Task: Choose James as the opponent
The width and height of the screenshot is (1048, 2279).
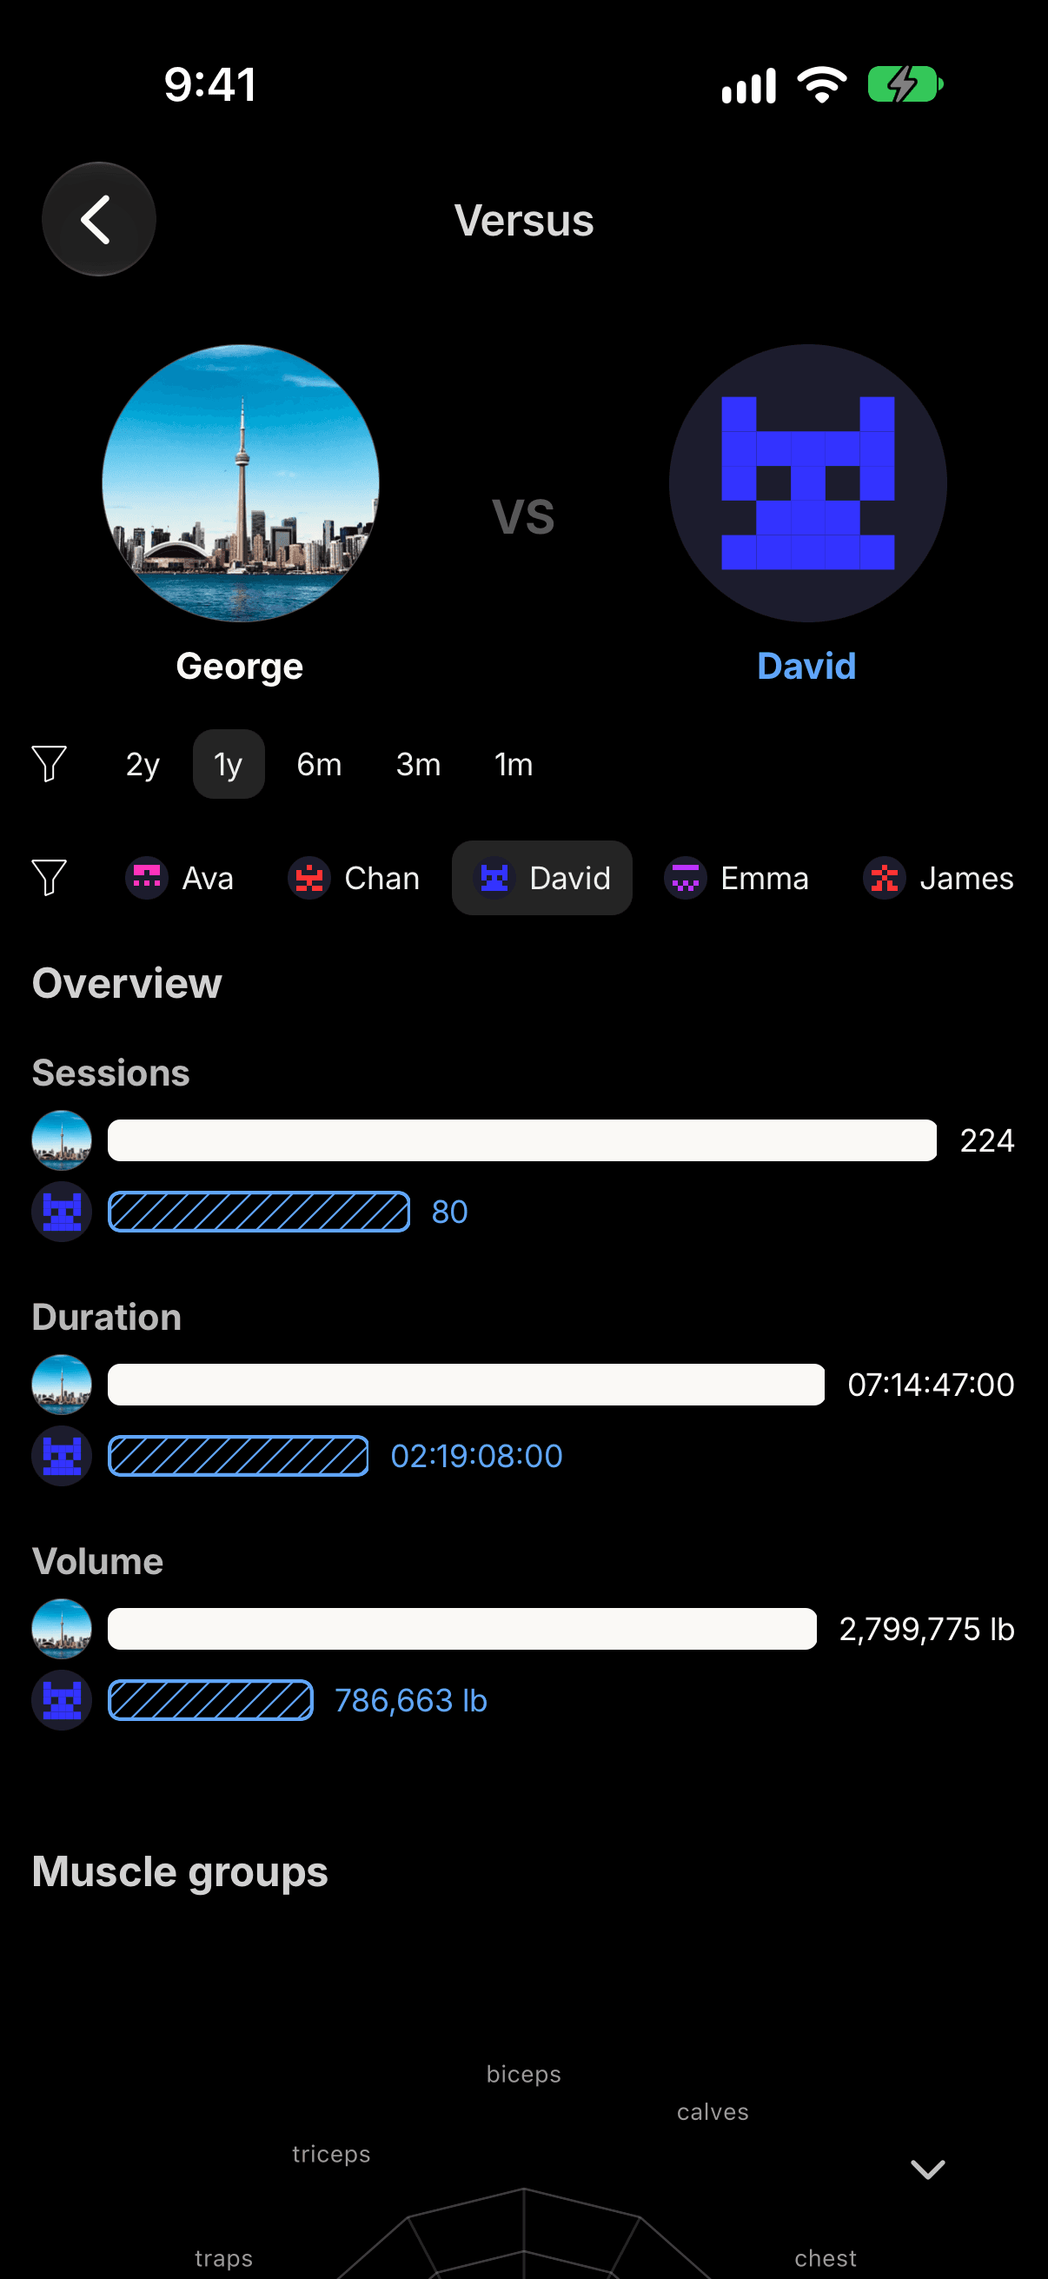Action: click(x=939, y=879)
